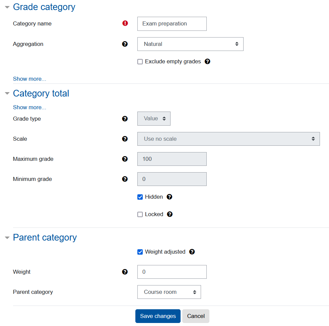Viewport: 329px width, 326px height.
Task: Open help icon for Minimum grade
Action: 125,179
